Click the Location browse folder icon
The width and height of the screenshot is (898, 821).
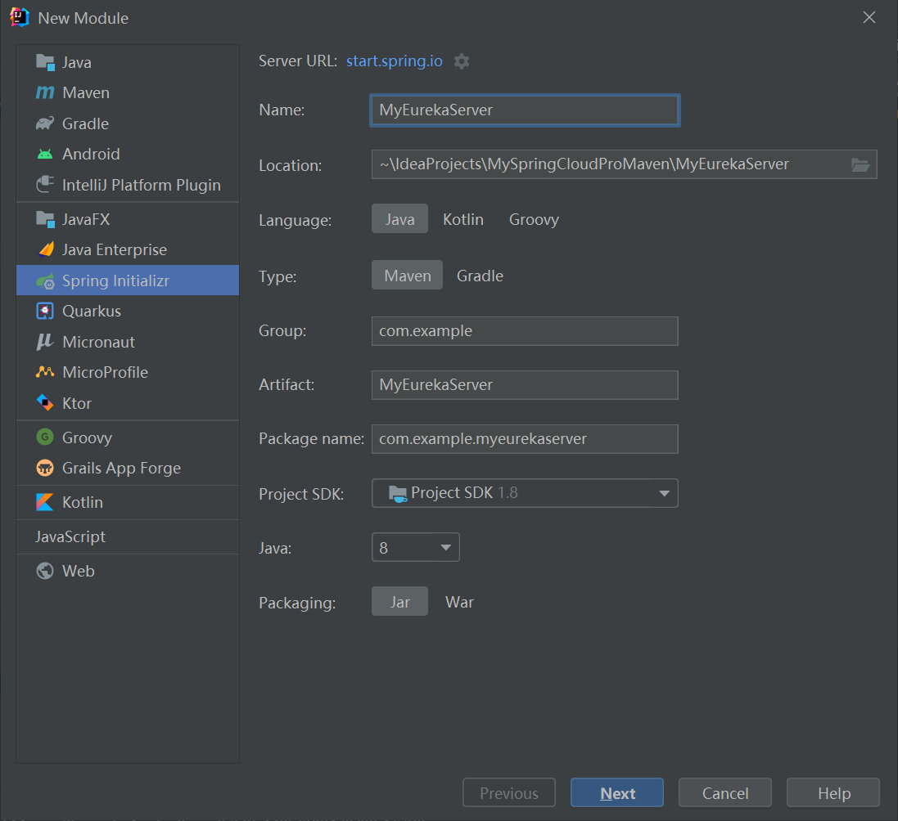860,164
